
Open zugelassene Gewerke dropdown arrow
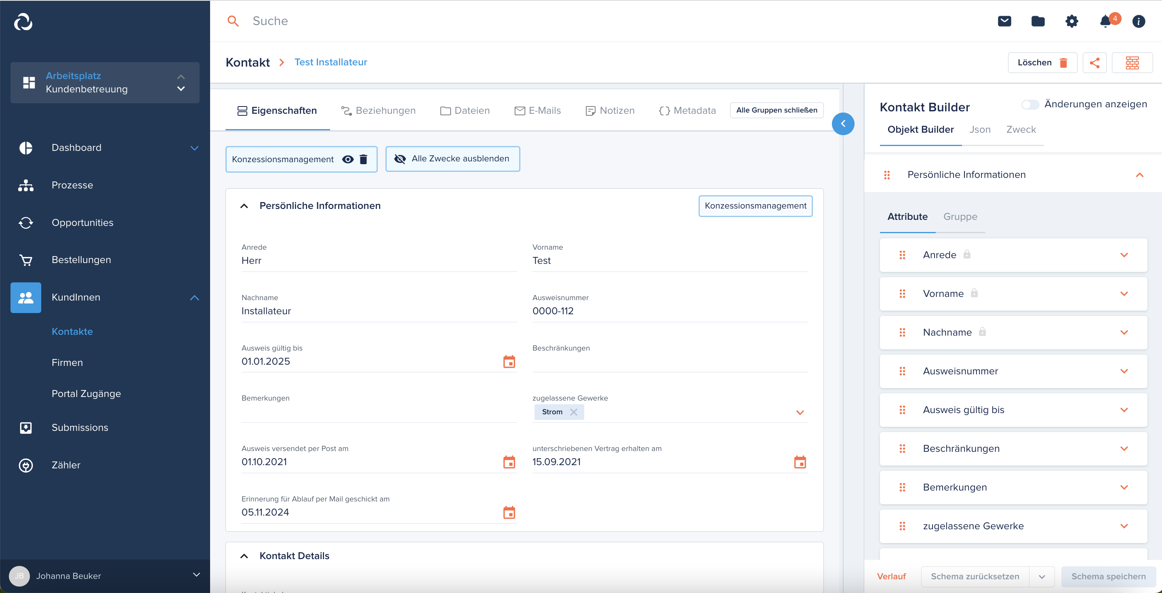pos(800,412)
